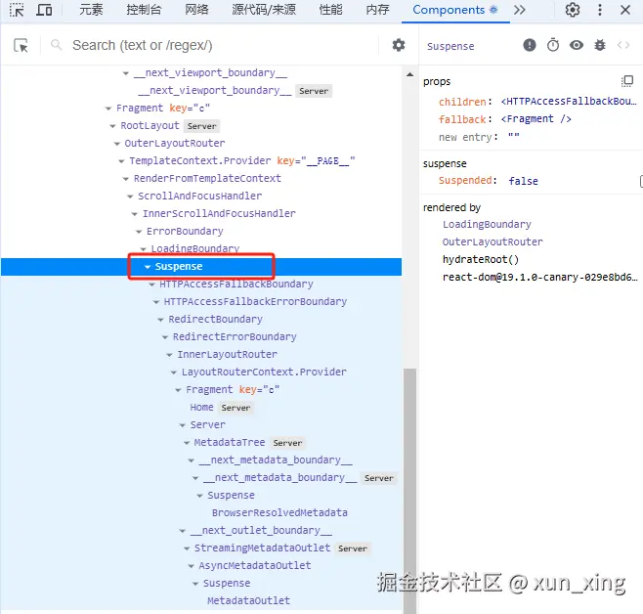This screenshot has width=643, height=614.
Task: Collapse the OuterLayoutRouter arrow
Action: click(117, 144)
